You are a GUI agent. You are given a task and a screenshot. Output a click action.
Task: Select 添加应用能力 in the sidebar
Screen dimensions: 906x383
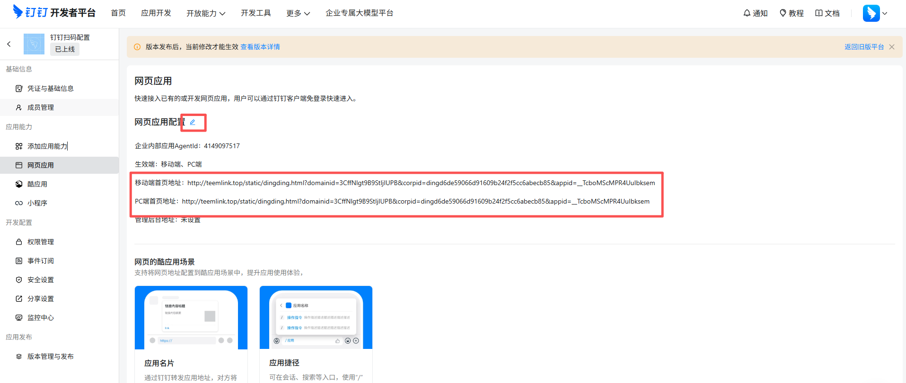coord(59,146)
